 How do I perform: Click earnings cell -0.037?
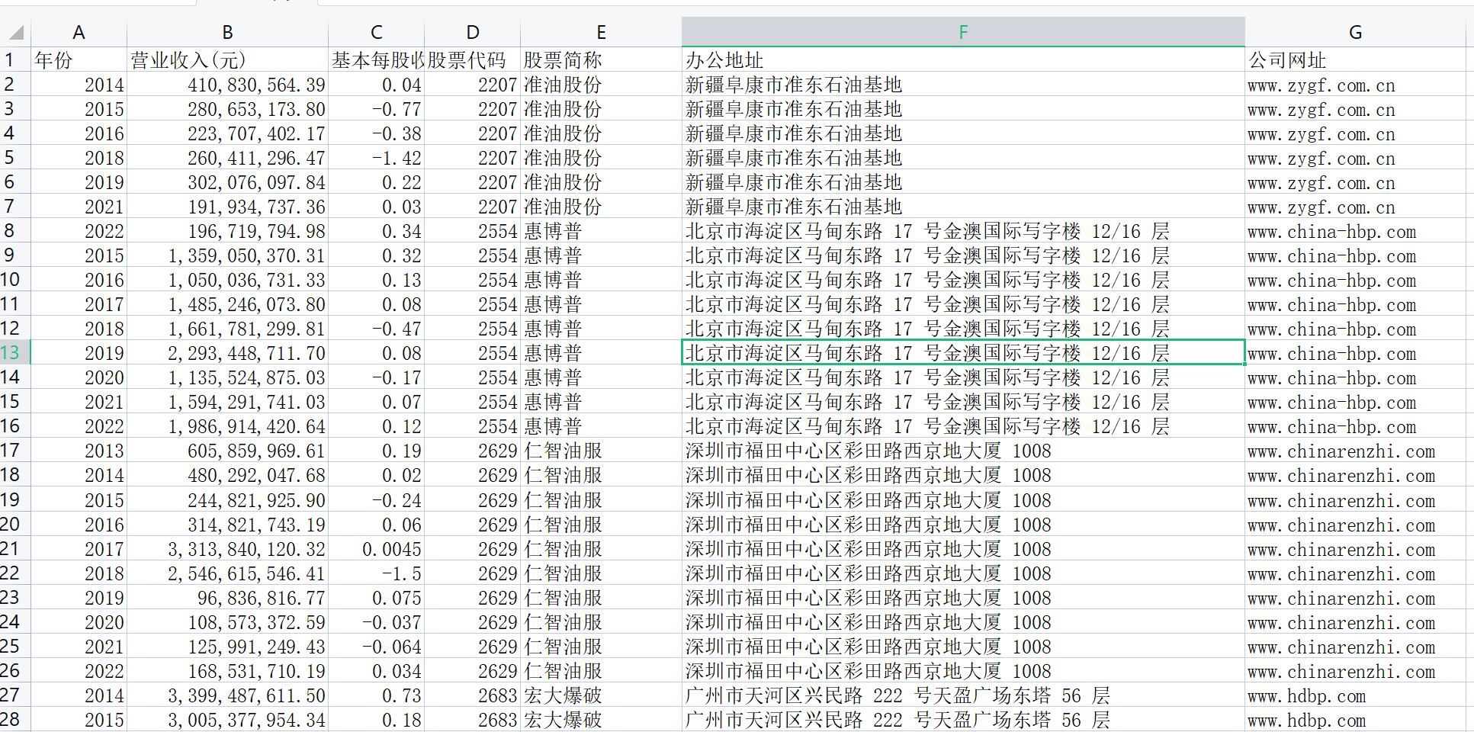376,622
